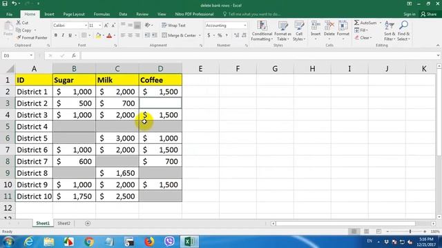Open Conditional Formatting menu
This screenshot has width=442, height=248.
tap(262, 31)
